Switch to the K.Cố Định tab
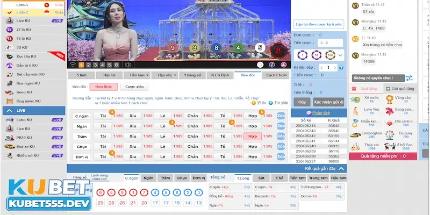Screen dimensions: 430x215 point(220,75)
